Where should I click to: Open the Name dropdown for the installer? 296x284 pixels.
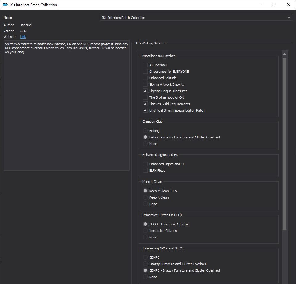(196, 18)
